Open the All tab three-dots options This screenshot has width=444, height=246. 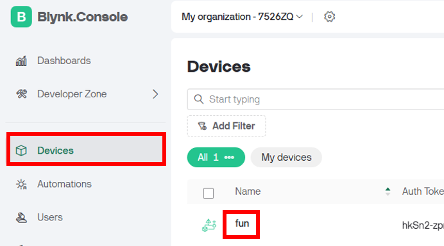pyautogui.click(x=229, y=157)
